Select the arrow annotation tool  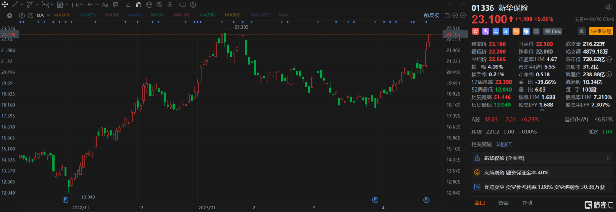pos(90,5)
